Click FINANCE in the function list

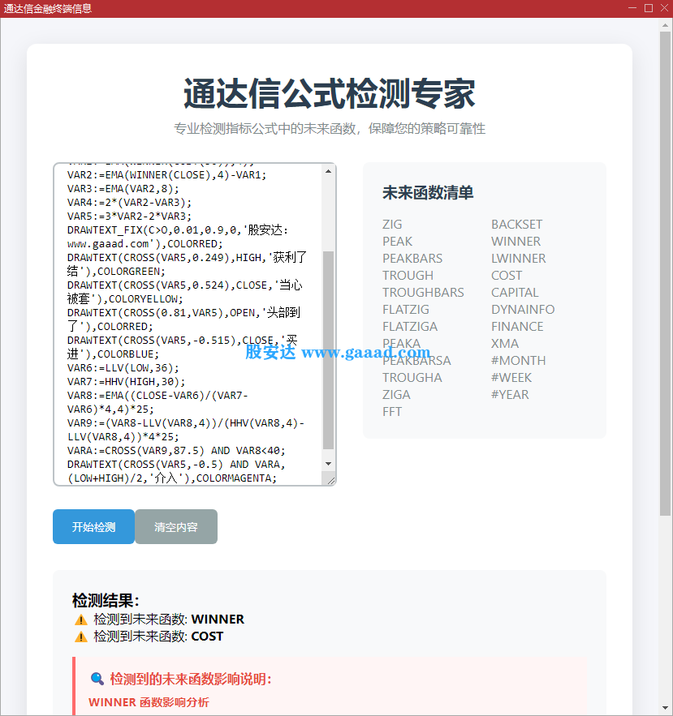click(x=517, y=327)
